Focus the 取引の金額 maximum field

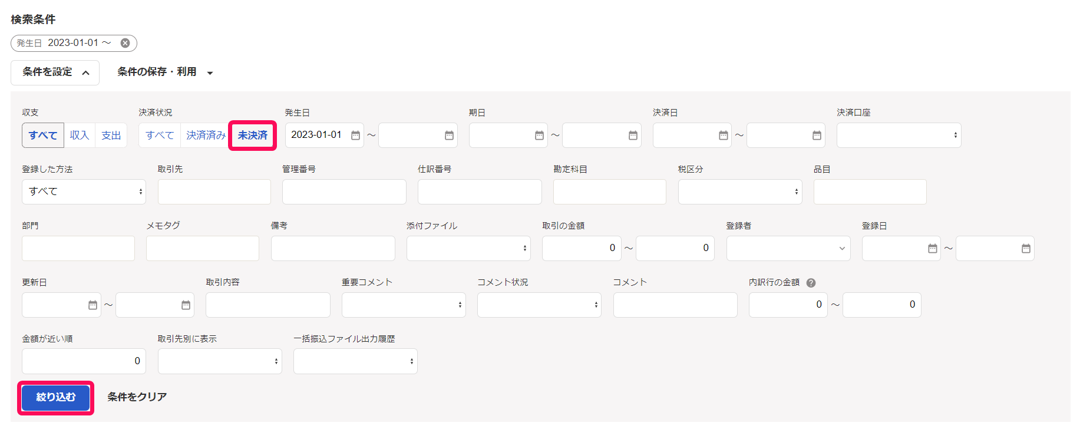point(675,249)
